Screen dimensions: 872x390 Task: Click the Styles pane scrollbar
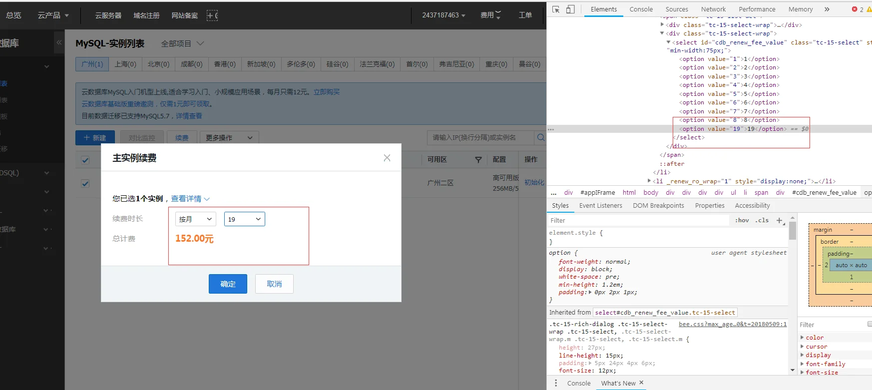click(x=793, y=231)
